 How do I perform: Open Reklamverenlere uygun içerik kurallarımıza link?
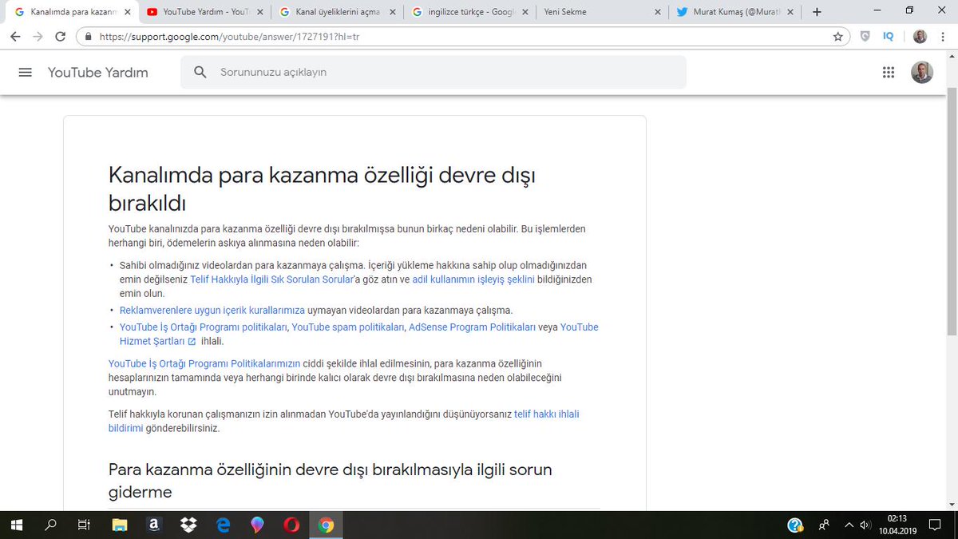212,310
